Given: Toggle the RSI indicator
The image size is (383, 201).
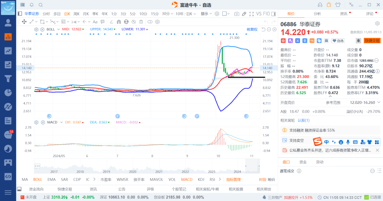Looking at the screenshot, I should coord(212,179).
